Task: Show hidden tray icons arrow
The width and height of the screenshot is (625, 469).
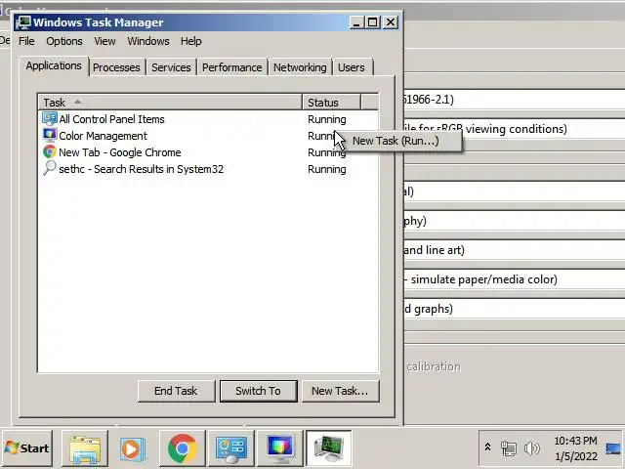Action: tap(487, 448)
